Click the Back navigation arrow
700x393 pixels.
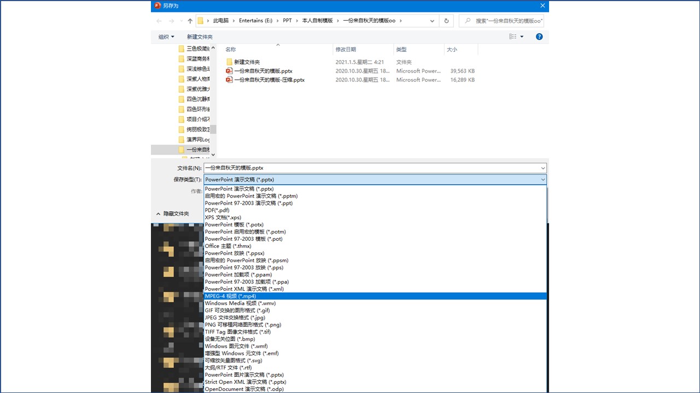(159, 21)
